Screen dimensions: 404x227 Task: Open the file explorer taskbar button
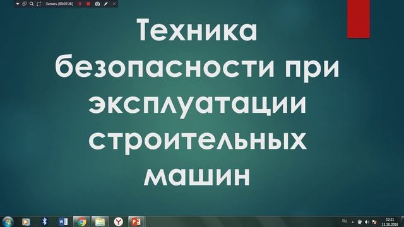(x=100, y=221)
